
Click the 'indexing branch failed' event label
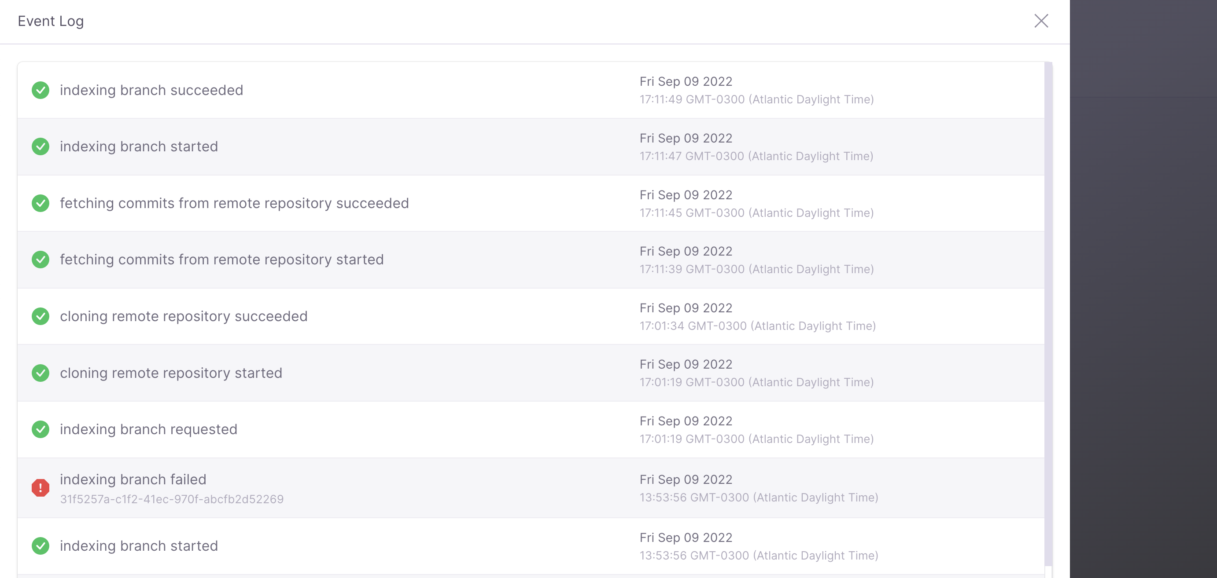(133, 479)
